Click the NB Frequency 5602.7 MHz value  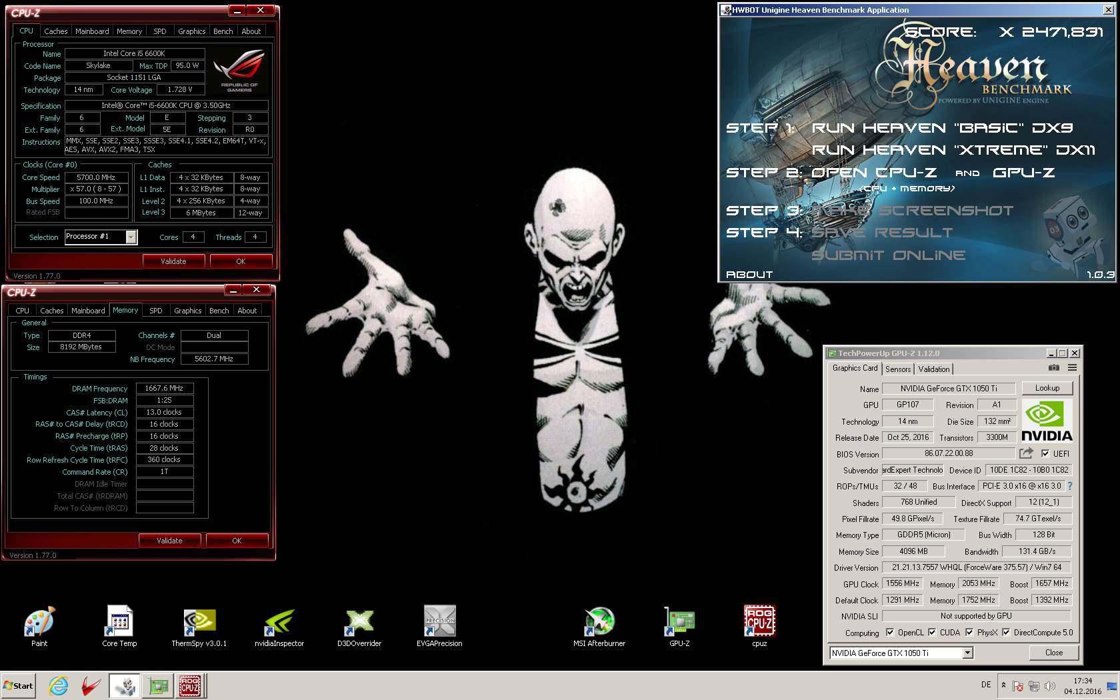point(214,359)
